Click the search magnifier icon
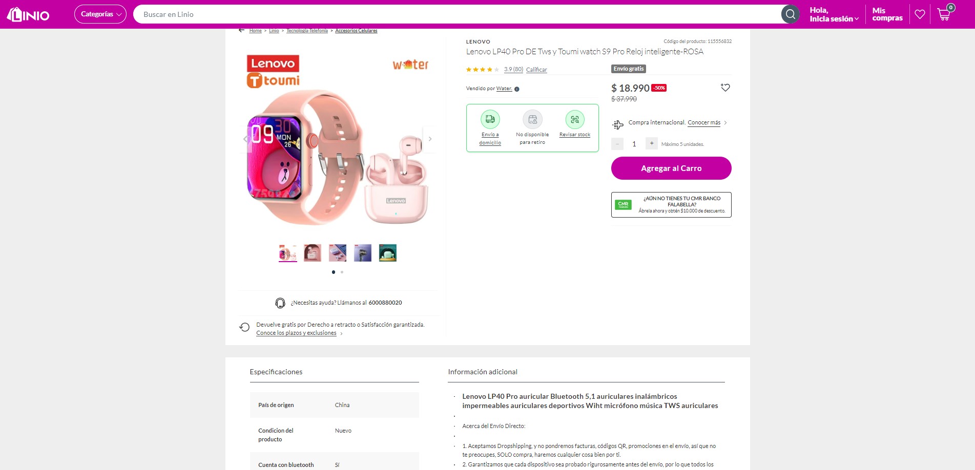 790,14
